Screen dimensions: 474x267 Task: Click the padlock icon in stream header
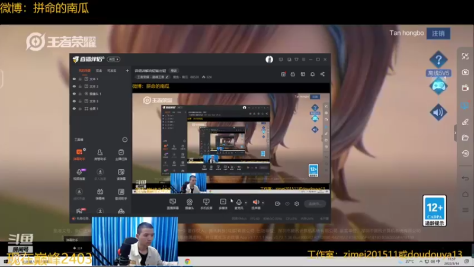293,74
